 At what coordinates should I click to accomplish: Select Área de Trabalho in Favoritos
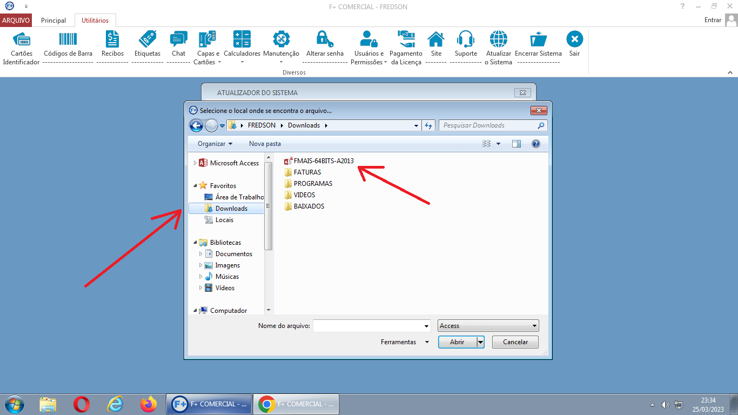(x=234, y=197)
